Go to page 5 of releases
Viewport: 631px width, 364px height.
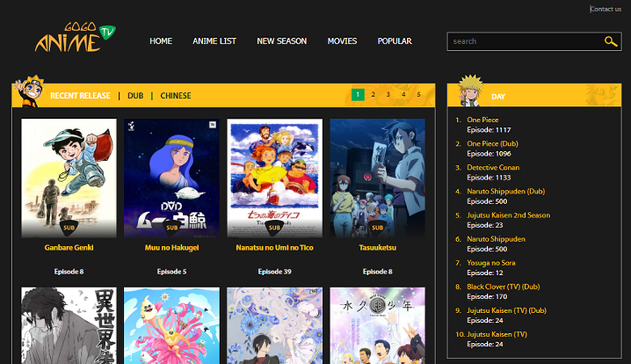pos(419,95)
